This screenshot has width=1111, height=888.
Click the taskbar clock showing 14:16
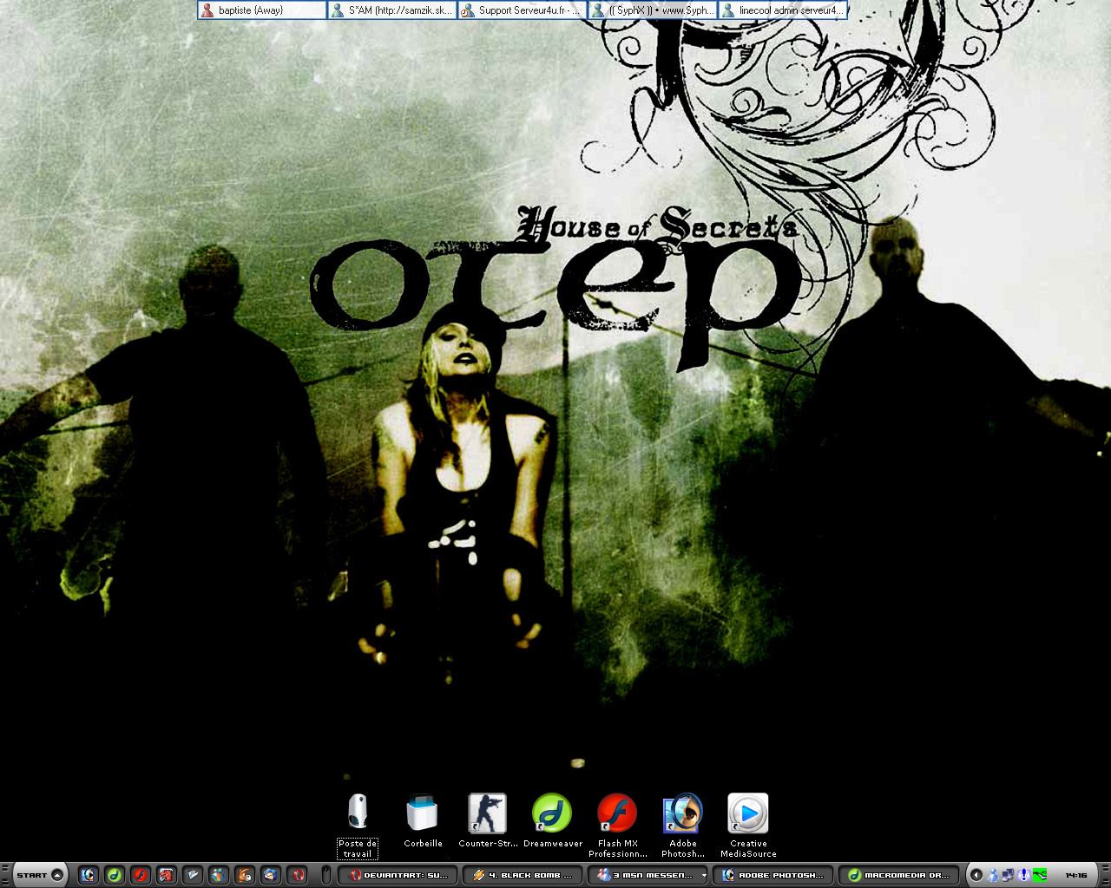pyautogui.click(x=1076, y=875)
